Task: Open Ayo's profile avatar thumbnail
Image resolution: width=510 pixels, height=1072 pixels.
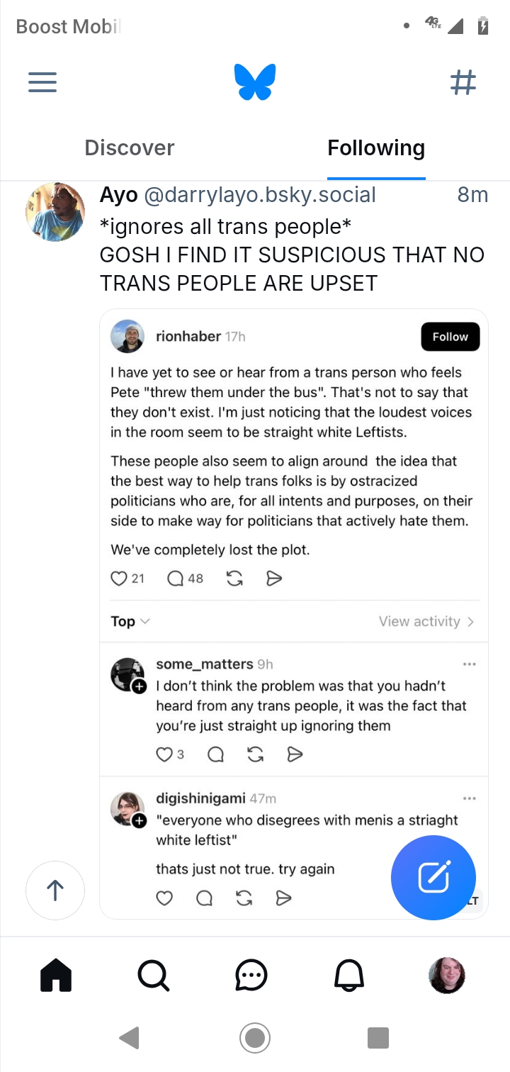Action: [x=55, y=211]
